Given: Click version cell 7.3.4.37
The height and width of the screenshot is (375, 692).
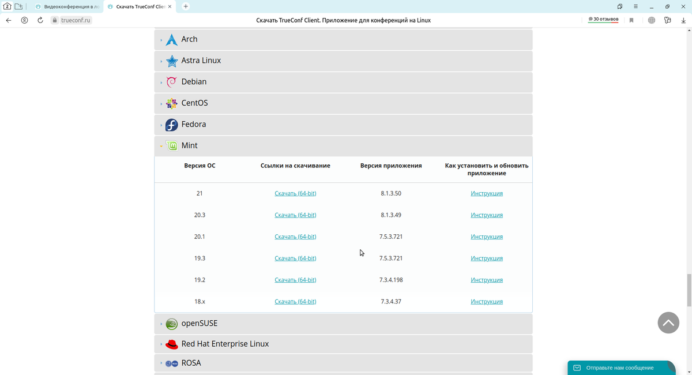Looking at the screenshot, I should point(391,302).
